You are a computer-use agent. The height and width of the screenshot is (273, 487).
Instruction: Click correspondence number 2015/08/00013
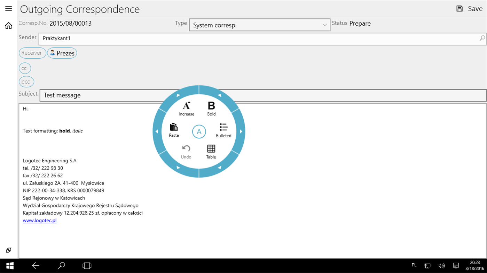point(71,24)
